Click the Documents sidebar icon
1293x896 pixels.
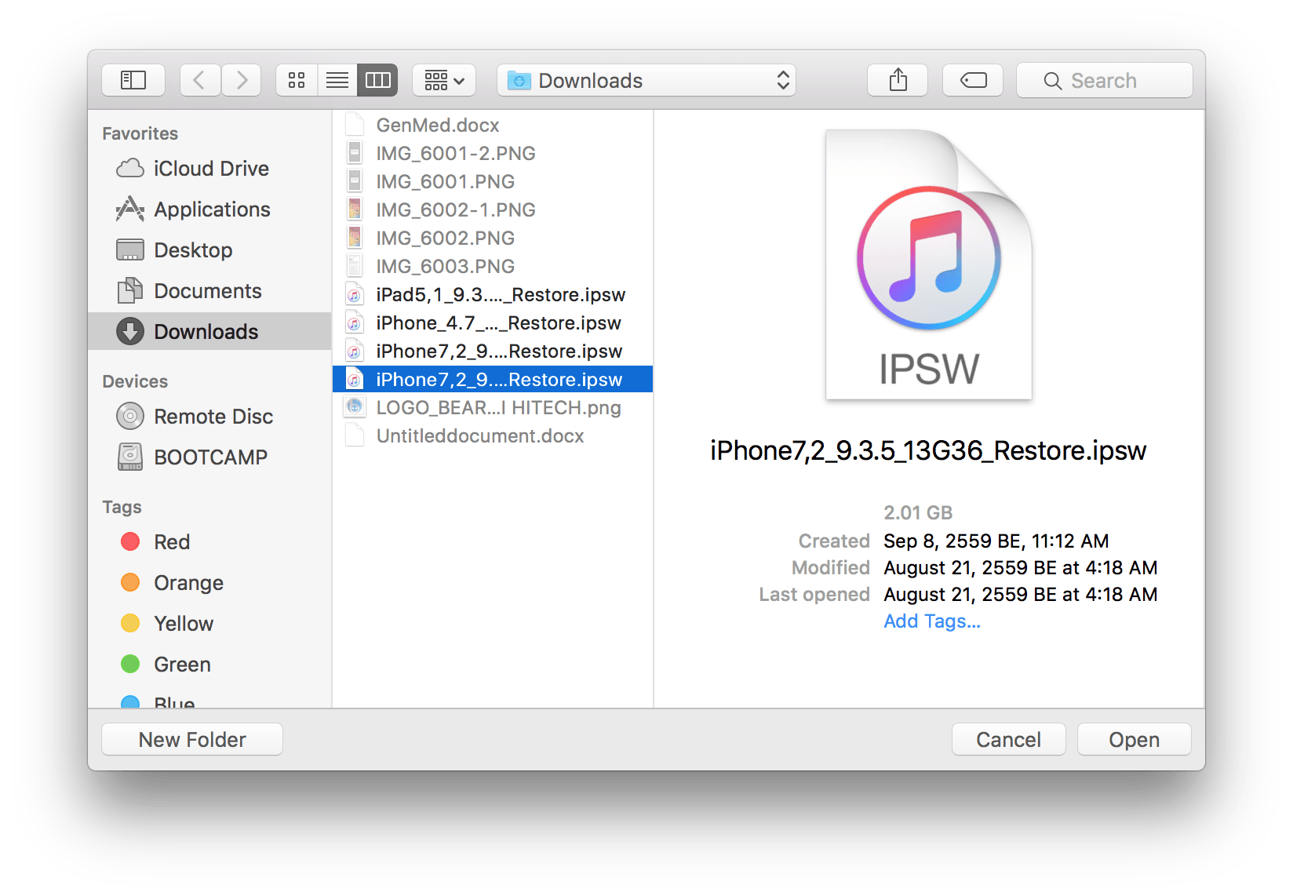[130, 291]
